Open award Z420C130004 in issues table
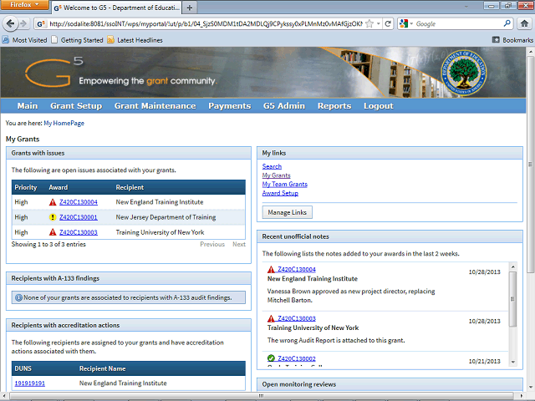The height and width of the screenshot is (401, 535). tap(79, 202)
